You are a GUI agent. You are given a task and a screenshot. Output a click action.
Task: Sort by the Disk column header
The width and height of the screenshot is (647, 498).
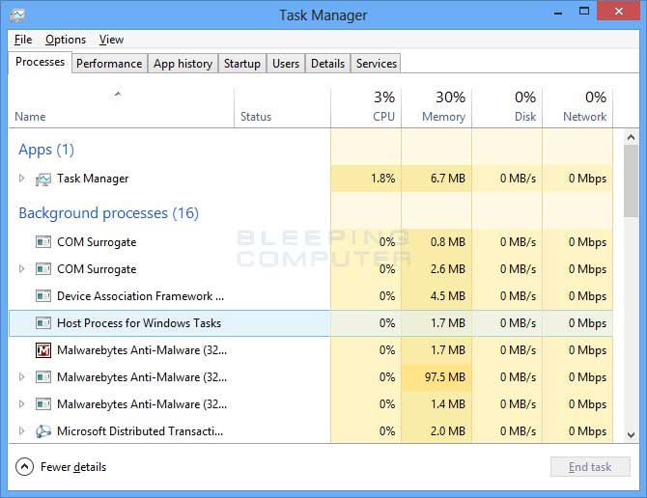click(507, 107)
